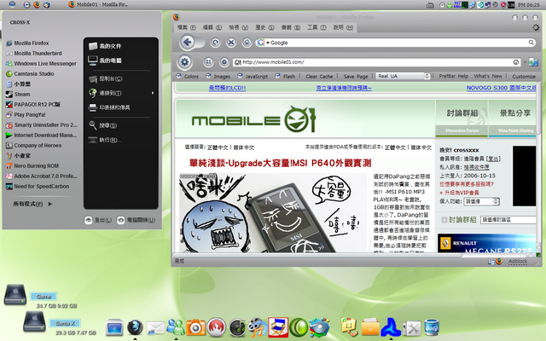The image size is (546, 341).
Task: Open the red flame Nero dock icon
Action: 217,327
